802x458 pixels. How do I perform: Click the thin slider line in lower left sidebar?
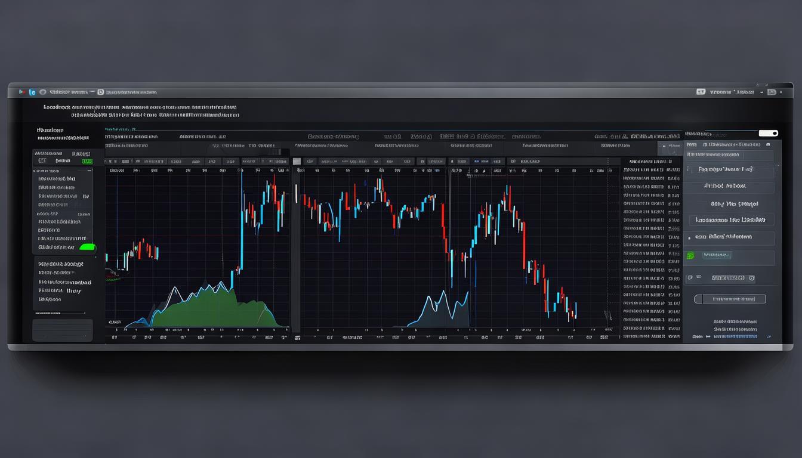tap(58, 312)
